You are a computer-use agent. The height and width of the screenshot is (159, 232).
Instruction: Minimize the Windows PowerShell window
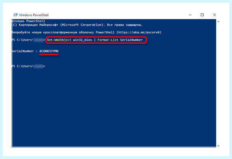pyautogui.click(x=190, y=15)
